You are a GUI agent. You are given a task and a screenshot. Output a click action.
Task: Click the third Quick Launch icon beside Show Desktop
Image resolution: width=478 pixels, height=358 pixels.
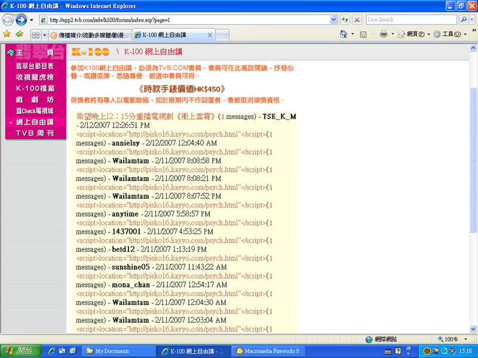(x=73, y=351)
